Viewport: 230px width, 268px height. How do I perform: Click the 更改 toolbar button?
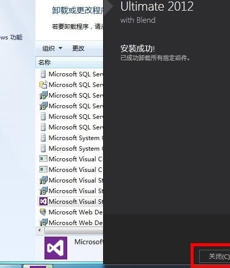[78, 49]
